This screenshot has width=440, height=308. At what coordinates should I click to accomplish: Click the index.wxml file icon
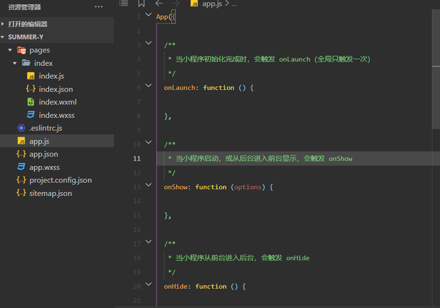31,102
